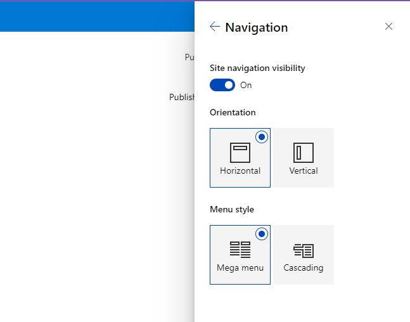Click the Mega menu icon
410x322 pixels.
point(240,250)
